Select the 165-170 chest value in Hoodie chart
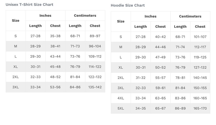Viewport: 216px width, 125px height. 200,108
